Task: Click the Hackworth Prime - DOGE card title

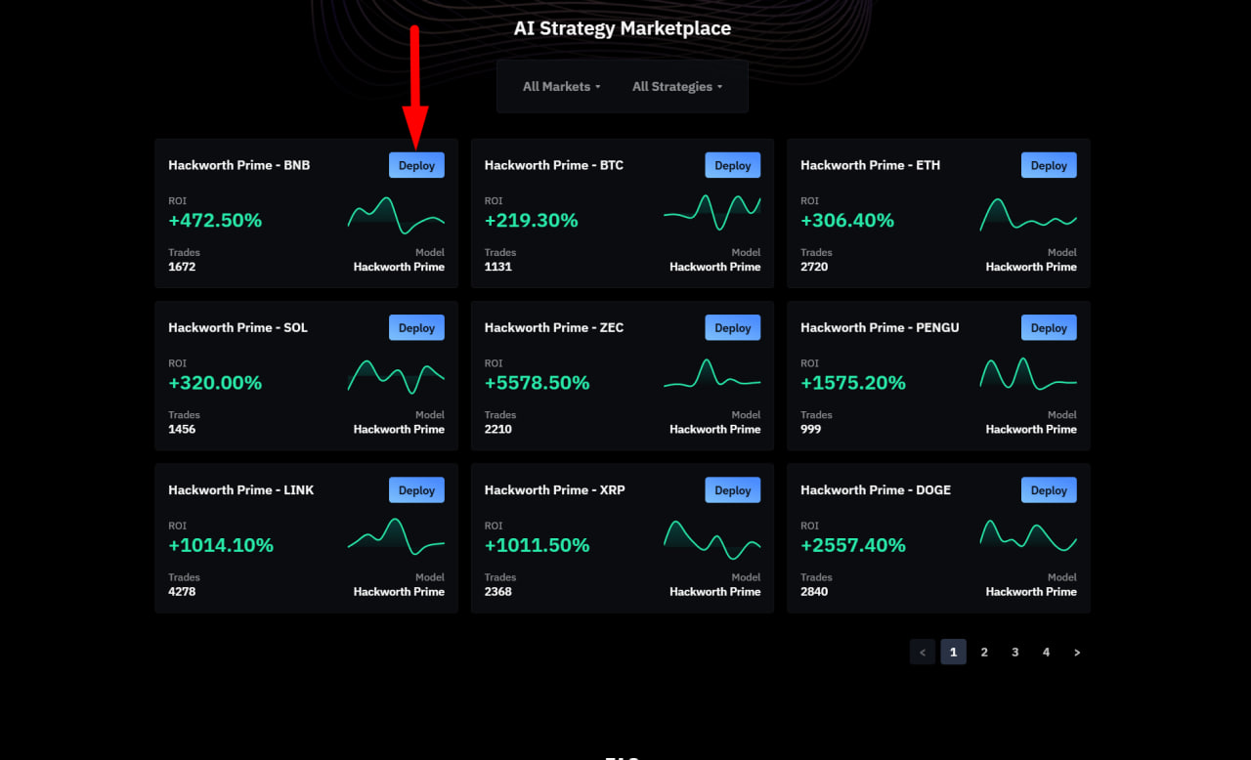Action: [x=876, y=490]
